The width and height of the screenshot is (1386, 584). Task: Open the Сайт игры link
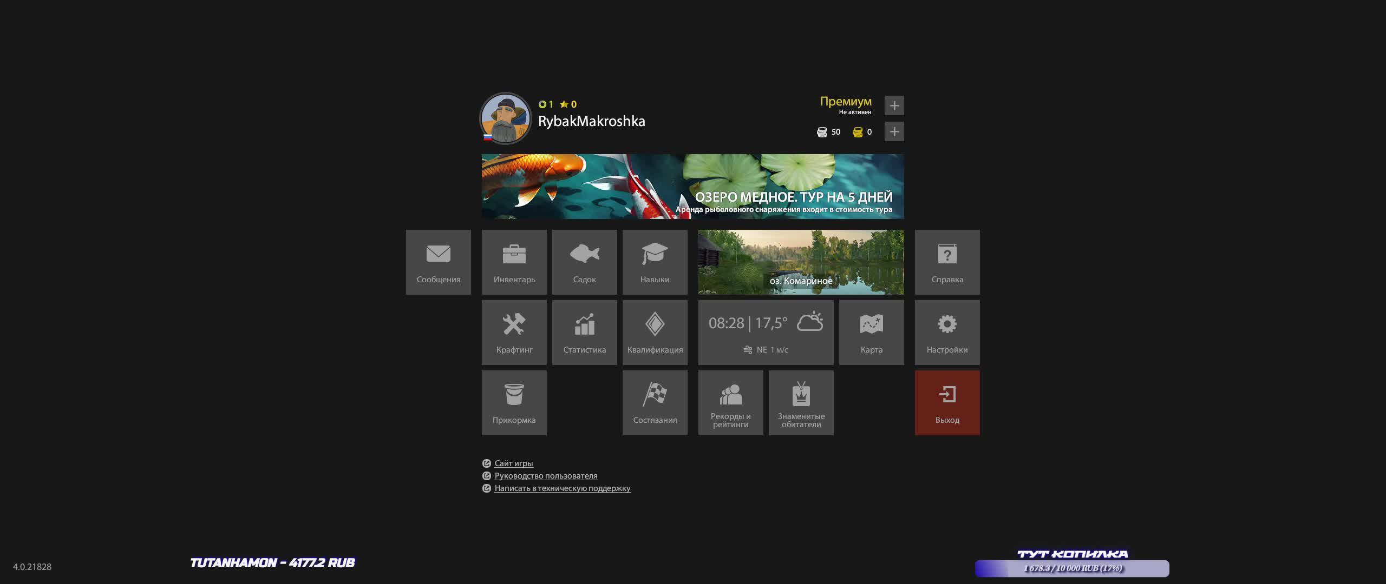tap(513, 463)
